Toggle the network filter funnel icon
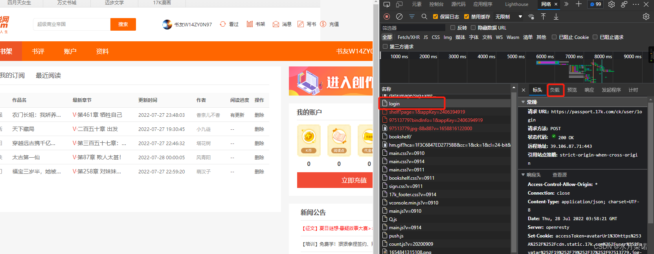This screenshot has height=254, width=654. pos(412,17)
